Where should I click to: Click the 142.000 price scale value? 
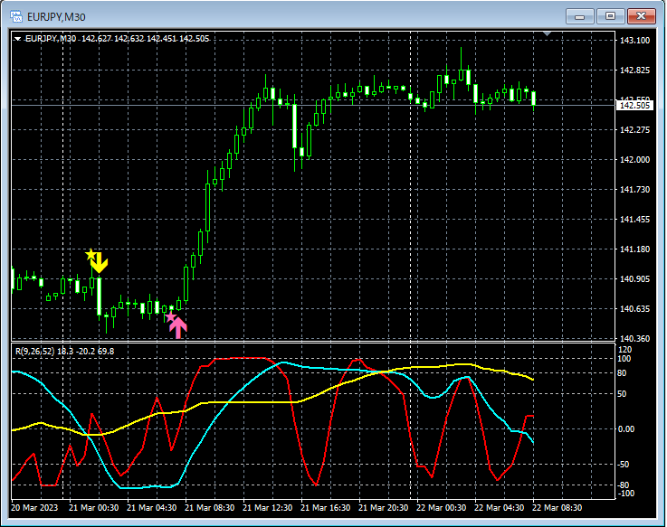(x=634, y=160)
